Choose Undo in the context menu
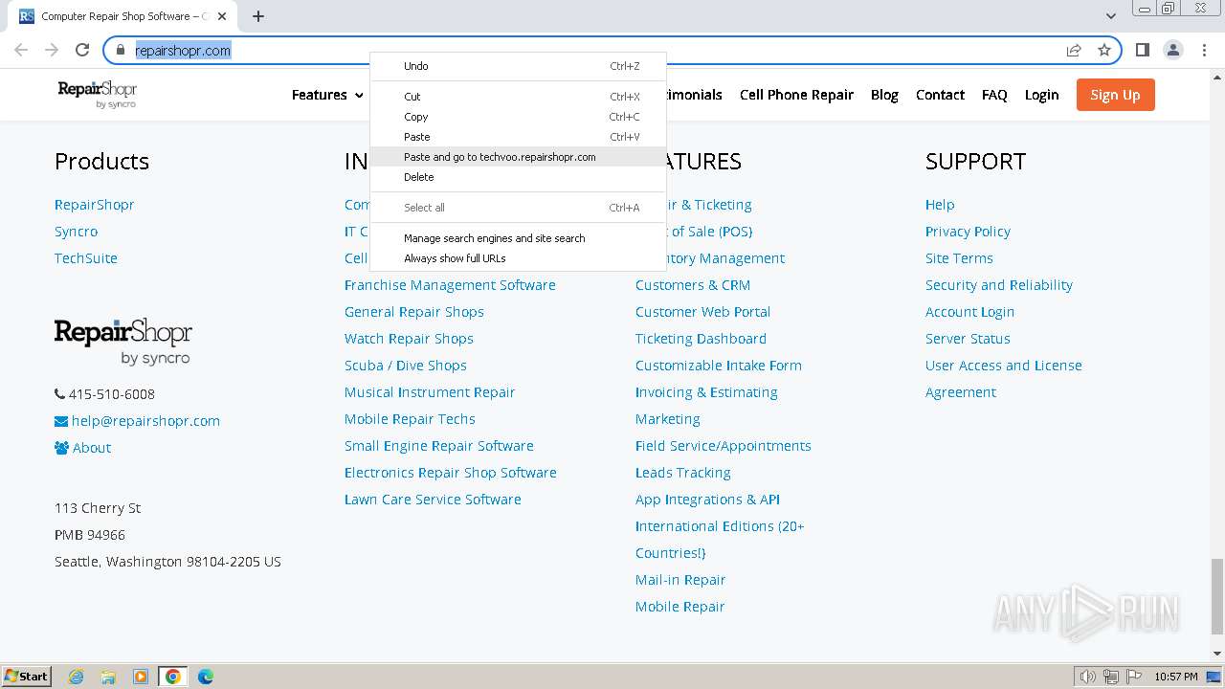Screen dimensions: 1225x689 click(x=518, y=66)
